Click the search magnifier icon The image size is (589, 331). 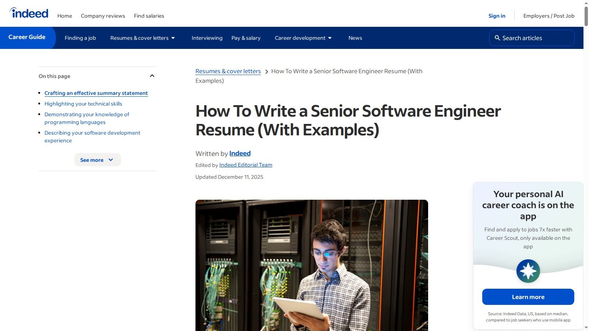(497, 38)
